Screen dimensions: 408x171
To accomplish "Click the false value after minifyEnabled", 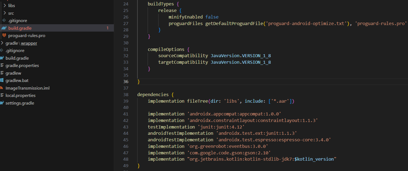I will coord(212,17).
